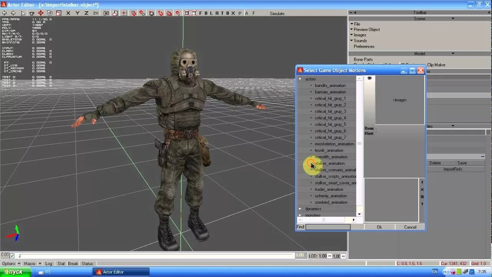Expand the Sounds menu
This screenshot has height=277, width=492.
pyautogui.click(x=360, y=40)
